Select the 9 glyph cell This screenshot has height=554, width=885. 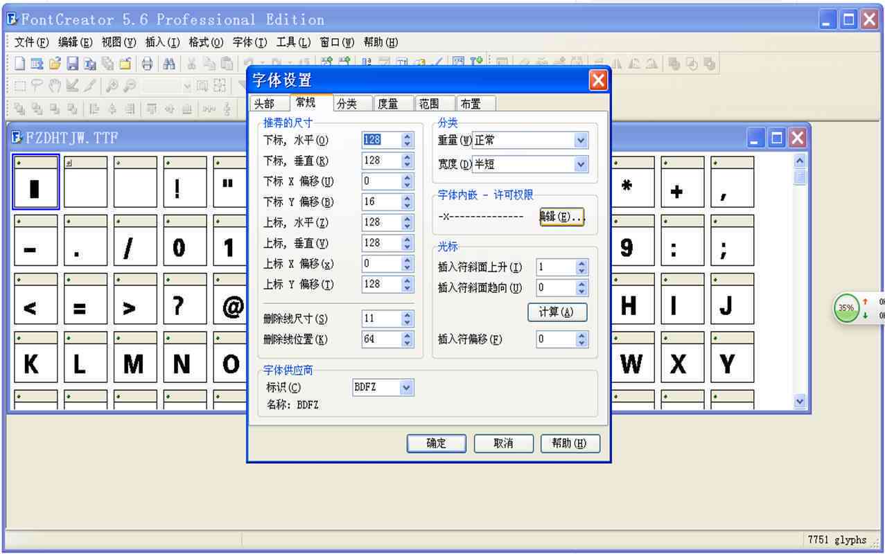tap(633, 240)
